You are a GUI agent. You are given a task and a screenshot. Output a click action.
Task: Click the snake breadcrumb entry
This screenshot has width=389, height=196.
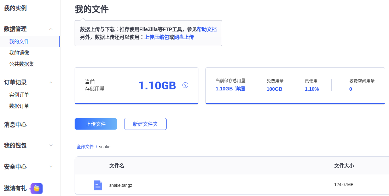105,147
